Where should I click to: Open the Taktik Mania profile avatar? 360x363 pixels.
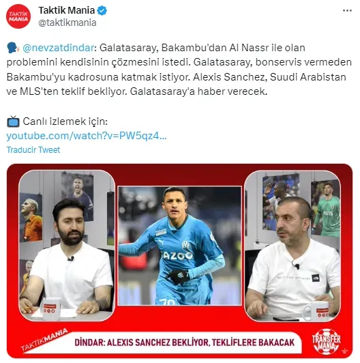click(x=18, y=16)
